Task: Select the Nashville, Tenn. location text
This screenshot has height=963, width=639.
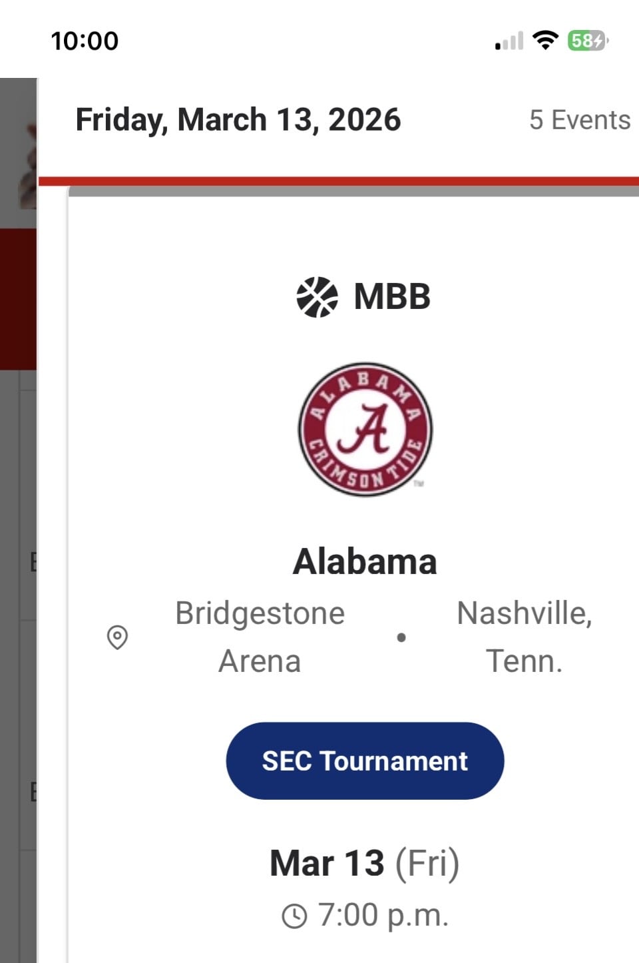Action: click(x=524, y=637)
